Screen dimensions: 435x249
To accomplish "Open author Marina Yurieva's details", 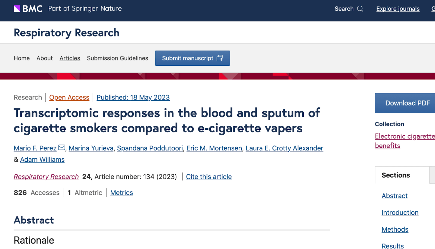I will tap(91, 148).
